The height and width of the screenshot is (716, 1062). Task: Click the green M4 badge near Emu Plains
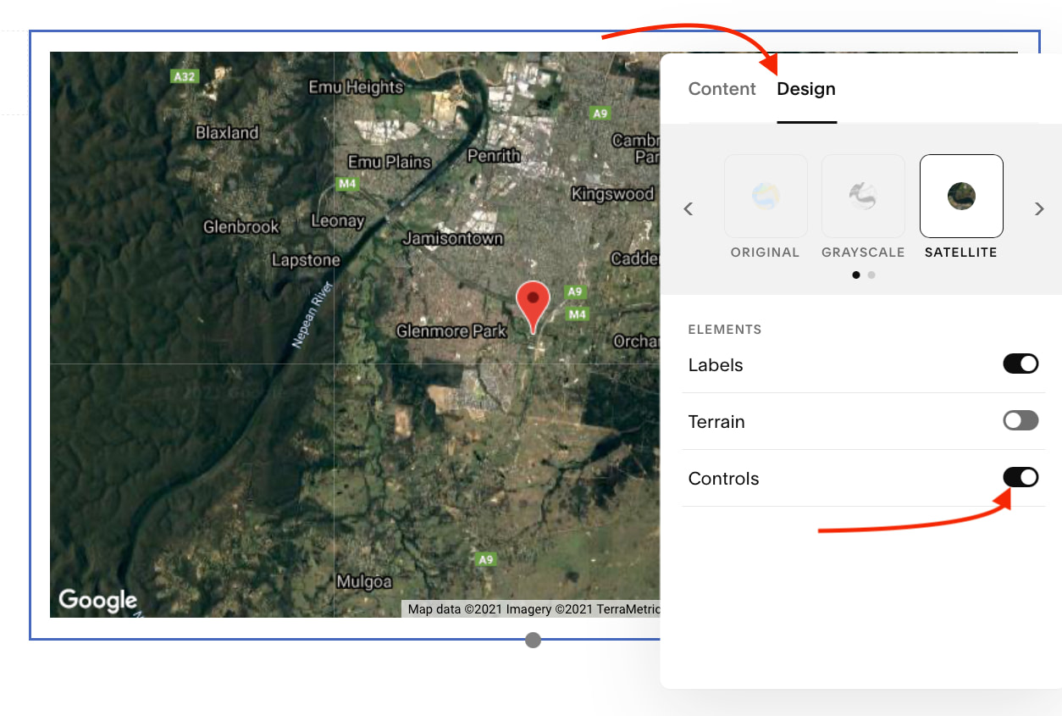tap(346, 183)
